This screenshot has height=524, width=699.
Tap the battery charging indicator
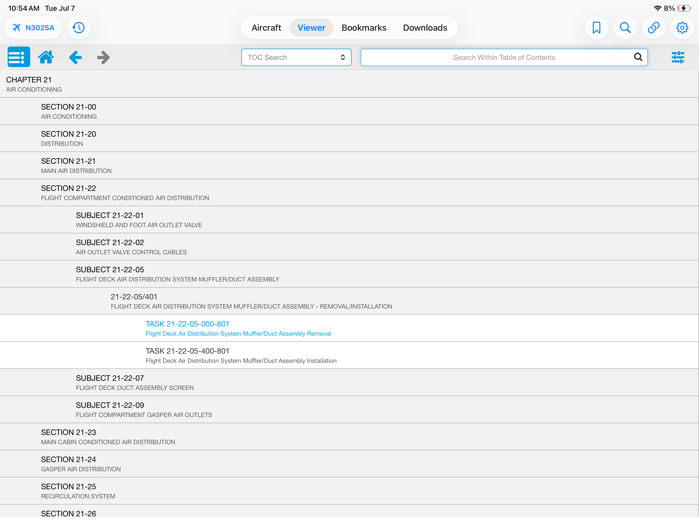tap(684, 8)
